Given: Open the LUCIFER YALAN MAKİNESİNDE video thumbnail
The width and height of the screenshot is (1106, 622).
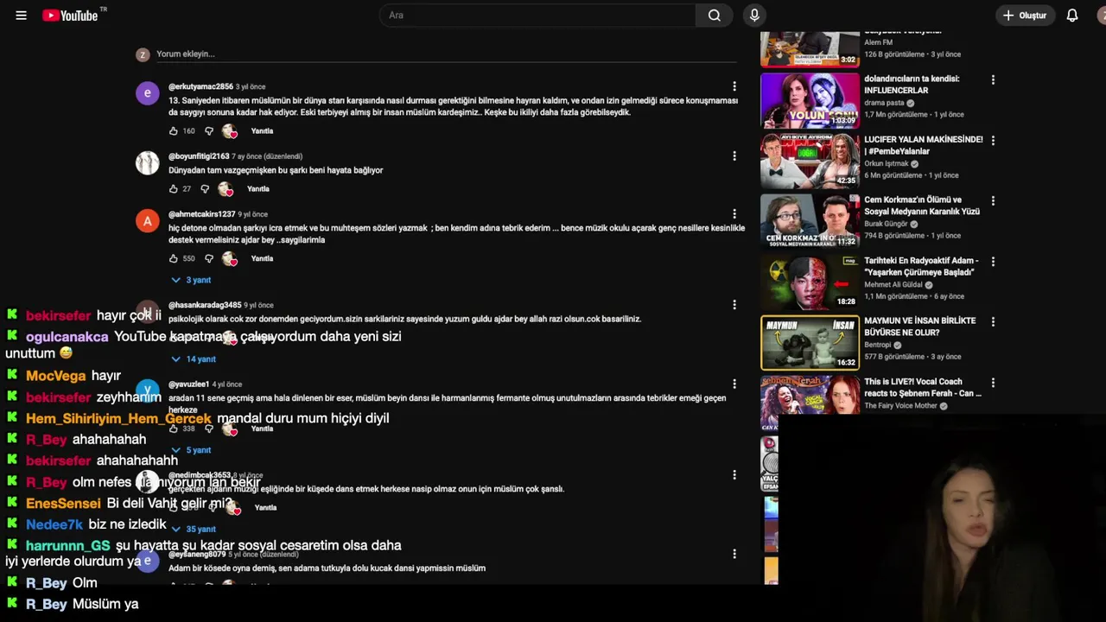Looking at the screenshot, I should point(810,161).
